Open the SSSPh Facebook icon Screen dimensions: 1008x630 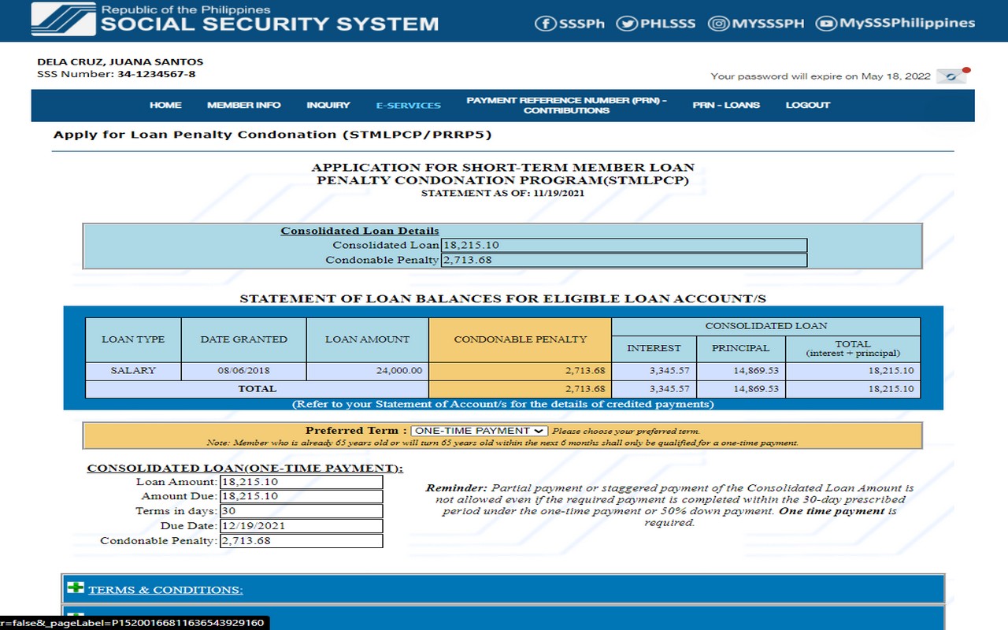pyautogui.click(x=545, y=24)
